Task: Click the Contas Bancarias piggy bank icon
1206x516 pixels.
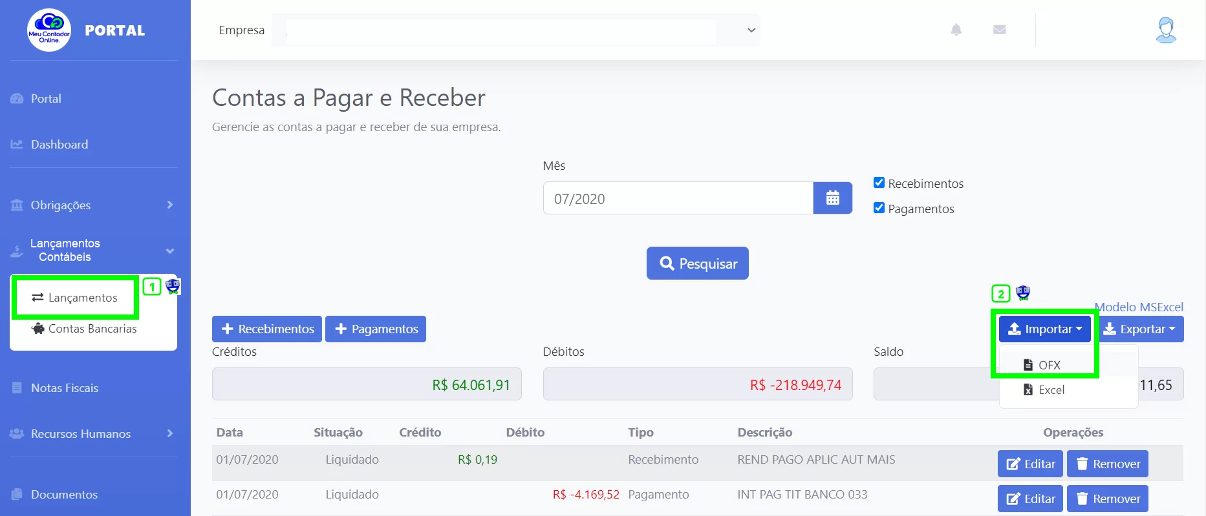Action: (38, 329)
